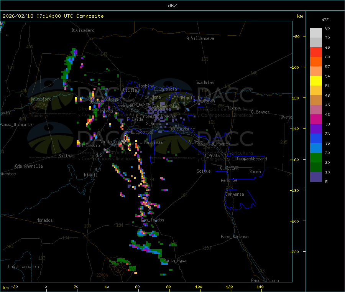Click the 'Divisadero' map label
The image size is (345, 292).
[83, 30]
